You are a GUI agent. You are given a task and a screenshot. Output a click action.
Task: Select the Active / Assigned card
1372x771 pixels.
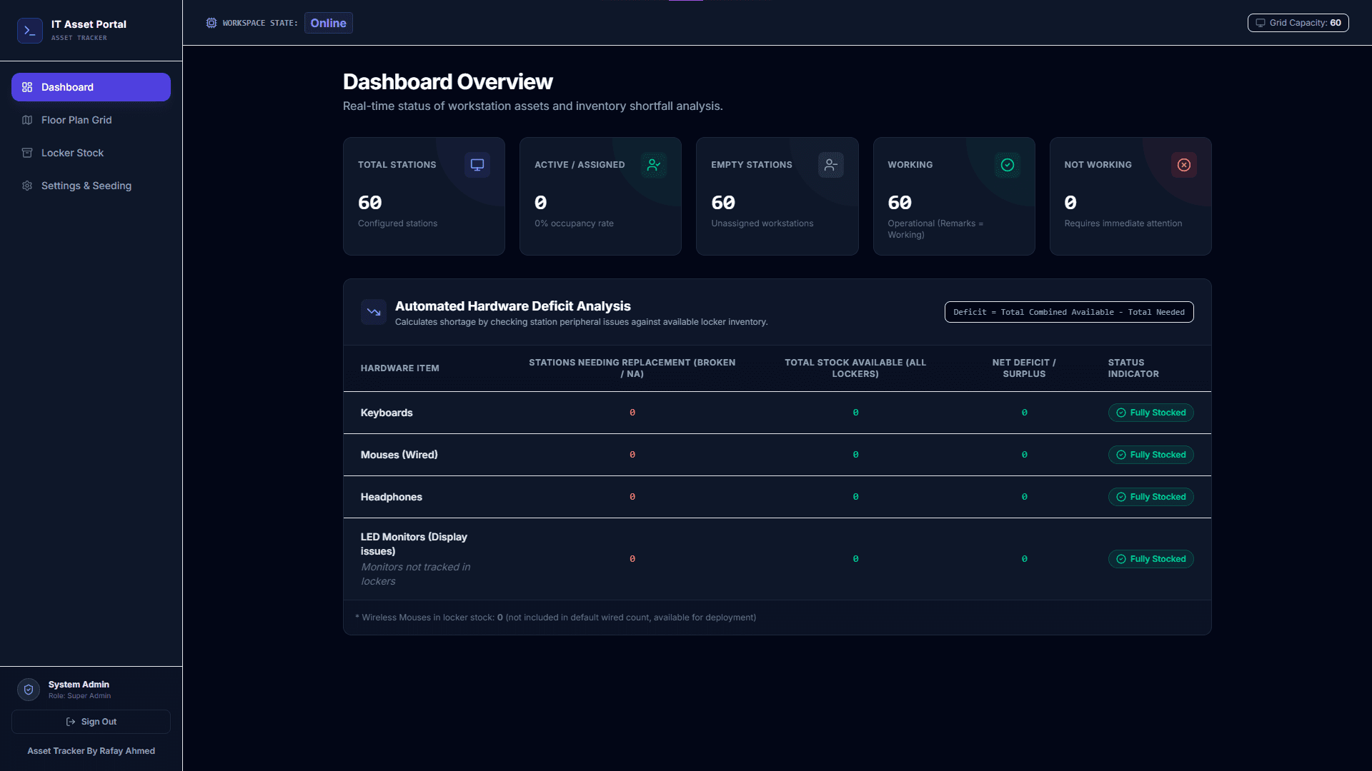[x=600, y=196]
